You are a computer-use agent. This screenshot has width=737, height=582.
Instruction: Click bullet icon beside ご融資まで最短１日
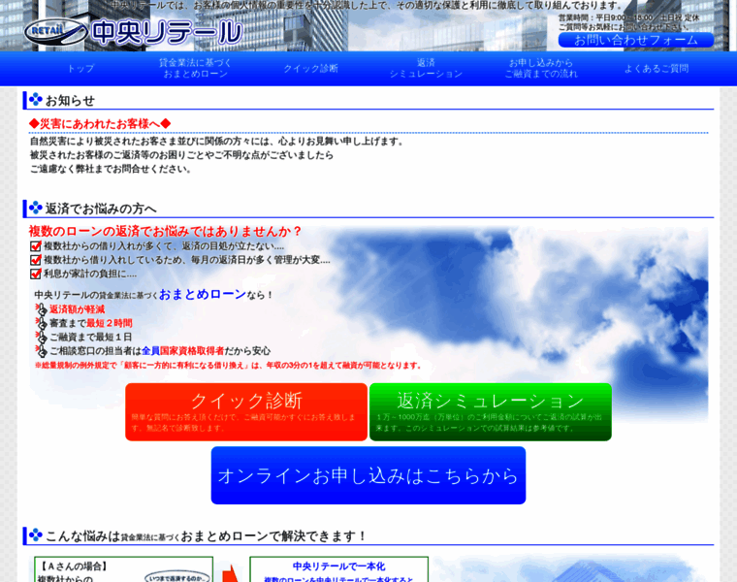coord(41,337)
